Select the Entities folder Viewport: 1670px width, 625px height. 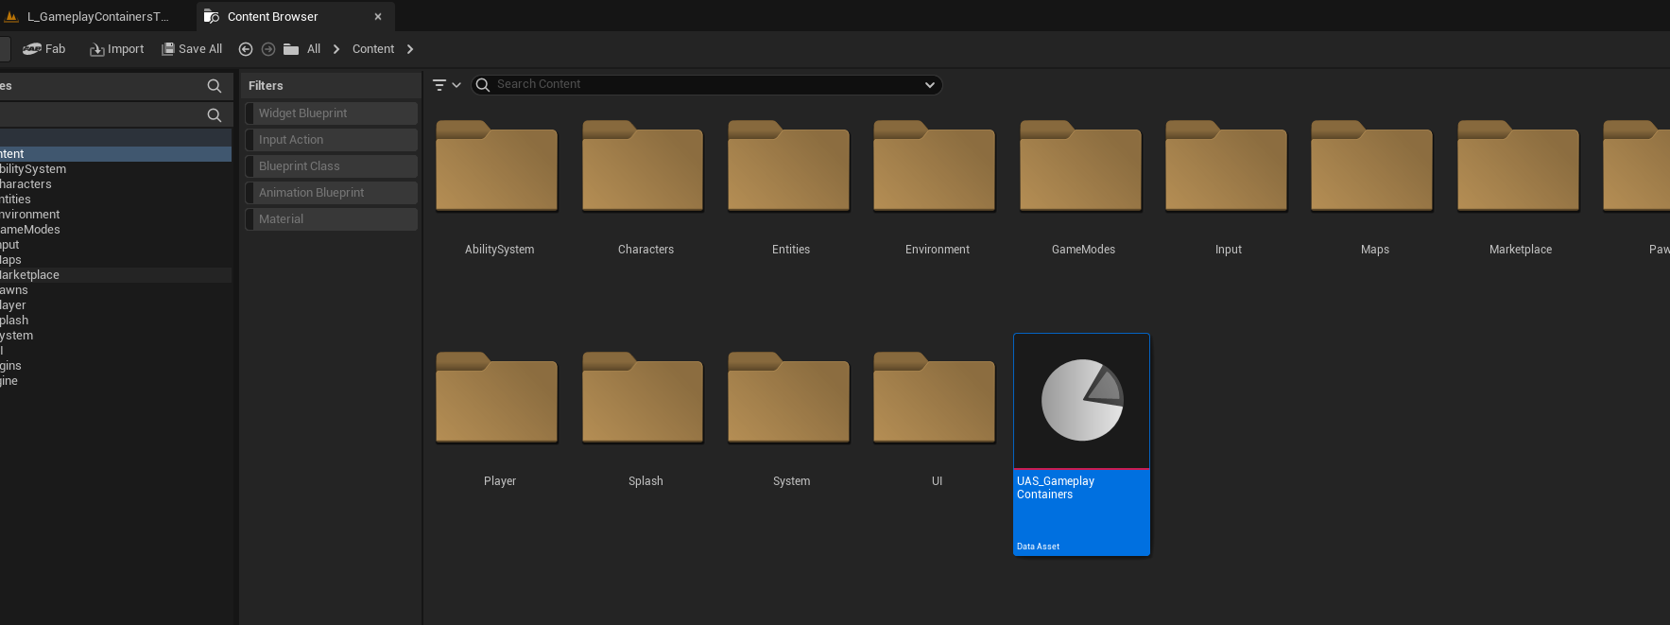(789, 165)
